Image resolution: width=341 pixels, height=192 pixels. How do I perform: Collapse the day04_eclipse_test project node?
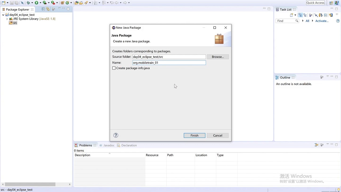pos(3,15)
